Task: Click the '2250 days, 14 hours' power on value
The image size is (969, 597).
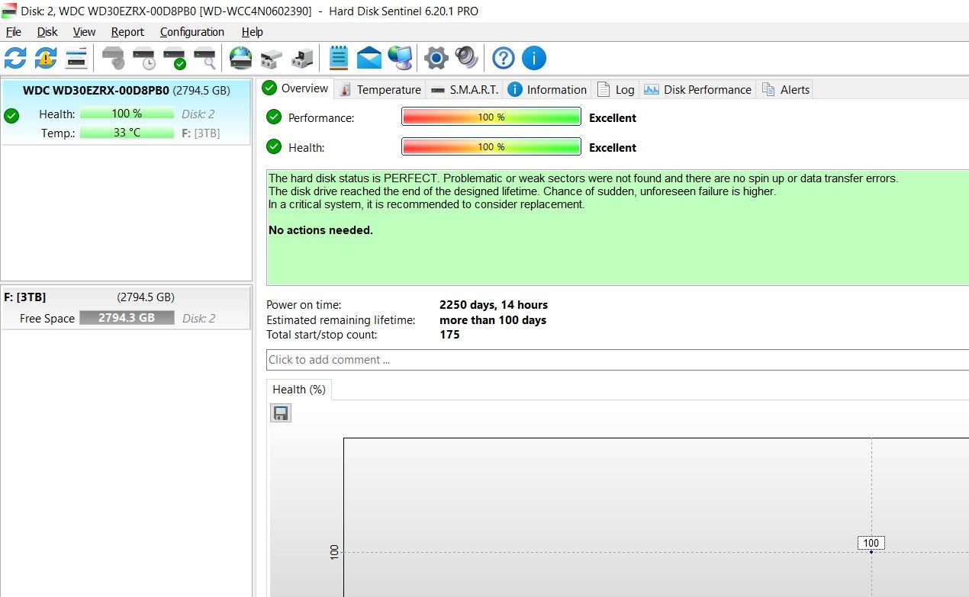Action: coord(494,305)
